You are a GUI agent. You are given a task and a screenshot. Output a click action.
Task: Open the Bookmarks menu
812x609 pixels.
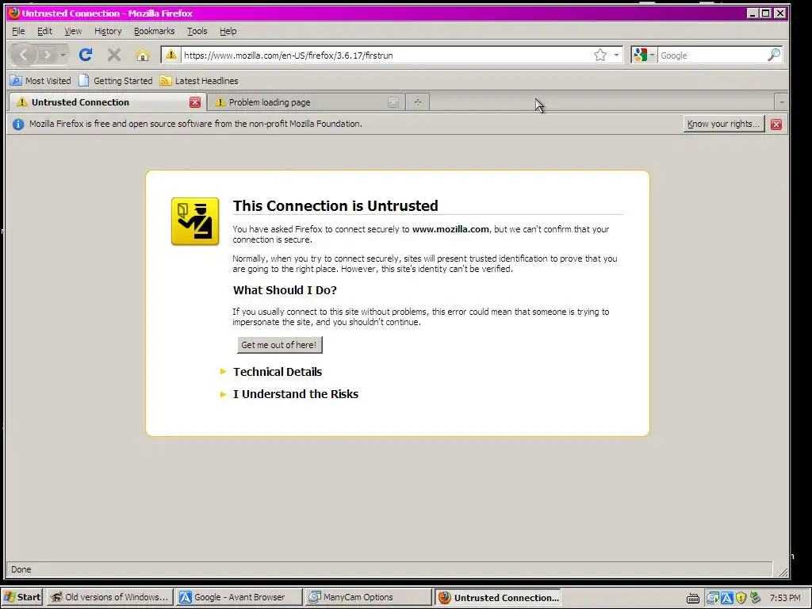point(155,31)
